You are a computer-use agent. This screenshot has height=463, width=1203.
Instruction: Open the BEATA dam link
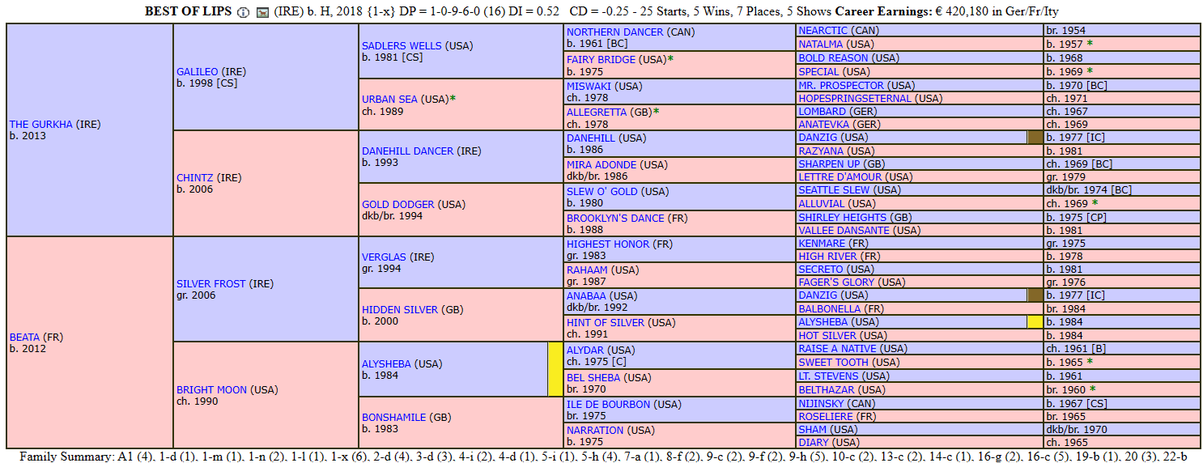point(24,337)
